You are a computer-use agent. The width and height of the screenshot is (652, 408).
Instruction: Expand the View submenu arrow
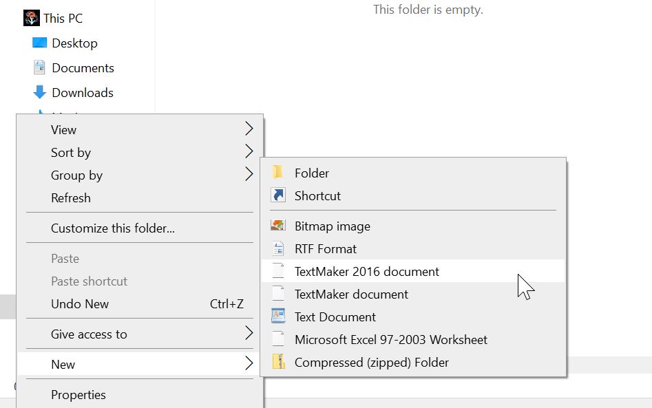[249, 129]
